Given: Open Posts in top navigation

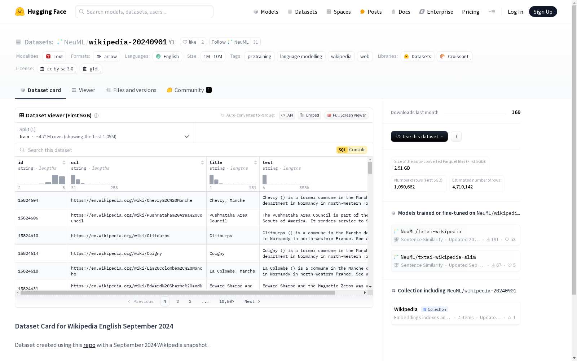Looking at the screenshot, I should coord(371,12).
